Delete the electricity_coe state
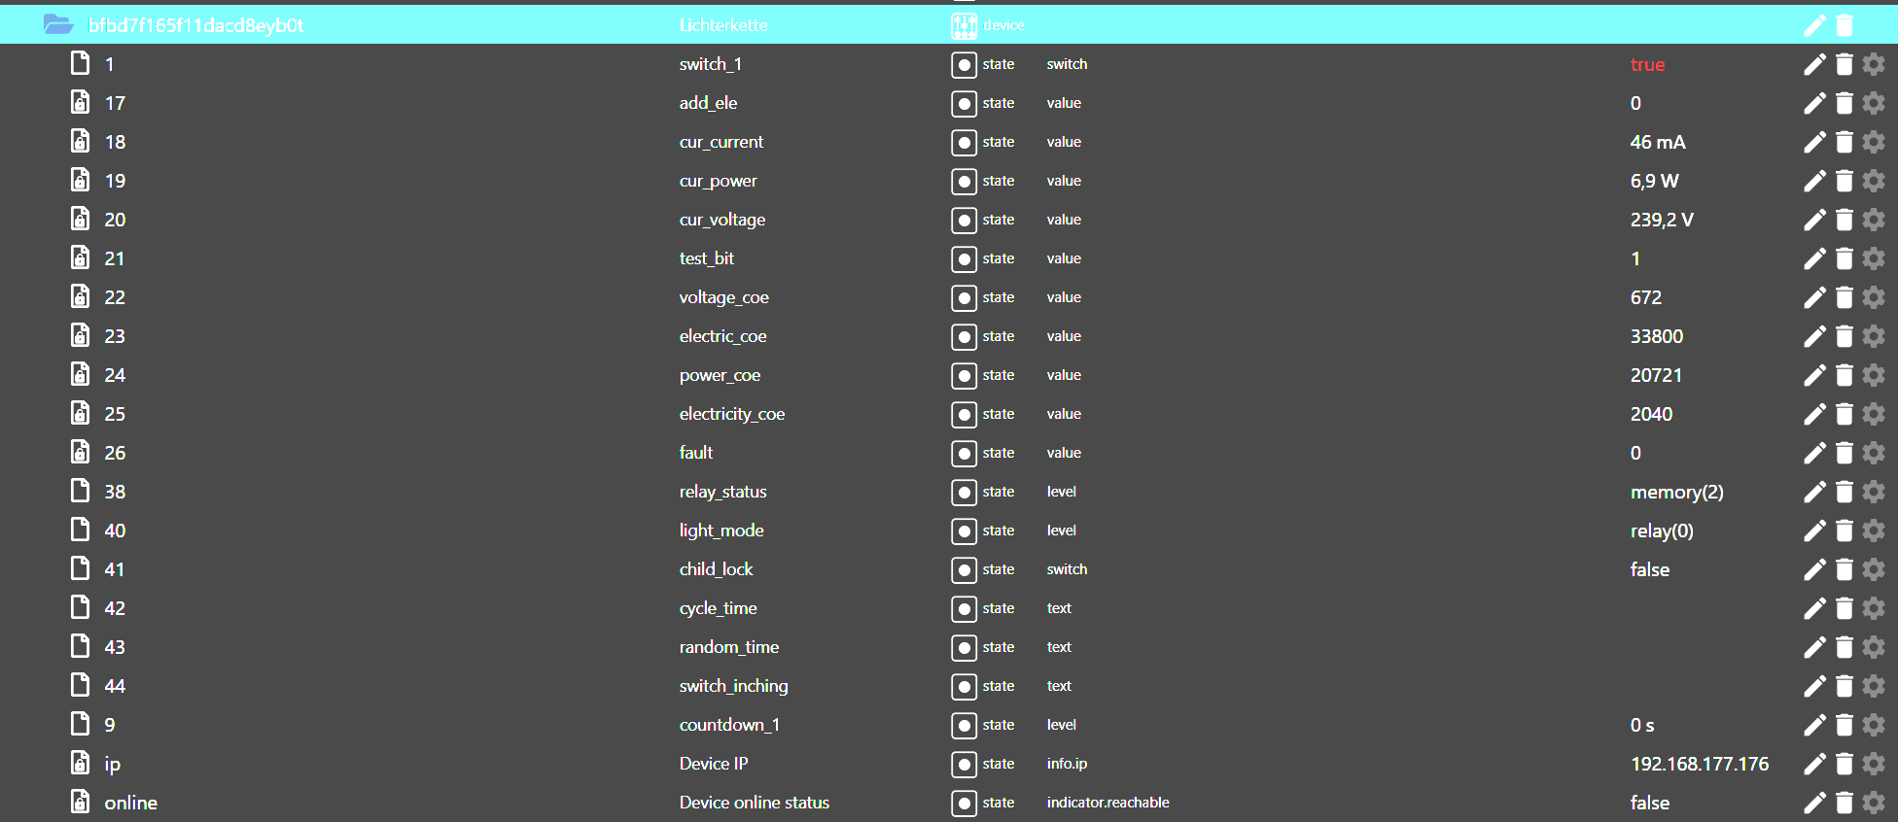This screenshot has height=822, width=1898. pos(1845,414)
